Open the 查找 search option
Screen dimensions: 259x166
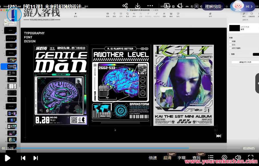(196, 158)
